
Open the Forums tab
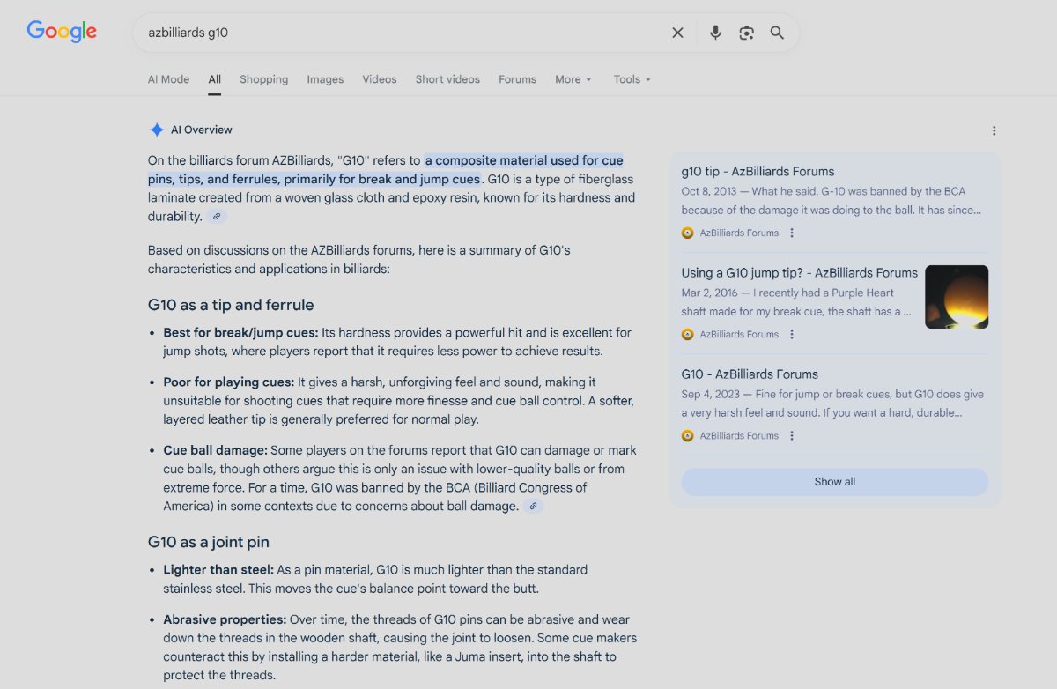(517, 79)
